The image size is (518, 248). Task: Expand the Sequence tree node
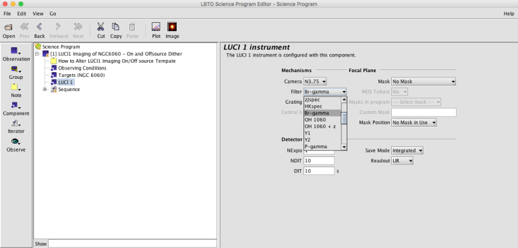point(45,90)
